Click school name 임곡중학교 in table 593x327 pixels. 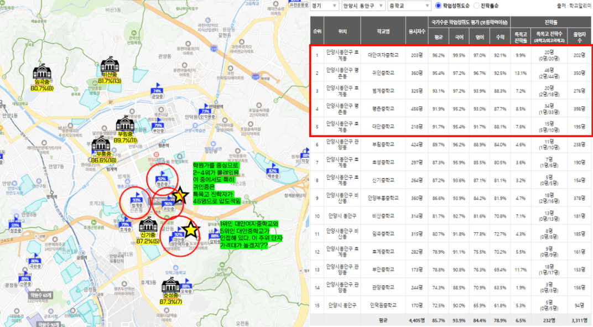pos(383,234)
